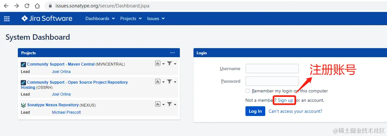Open the app switcher grid icon
Screen dimensions: 387x136
tap(7, 19)
